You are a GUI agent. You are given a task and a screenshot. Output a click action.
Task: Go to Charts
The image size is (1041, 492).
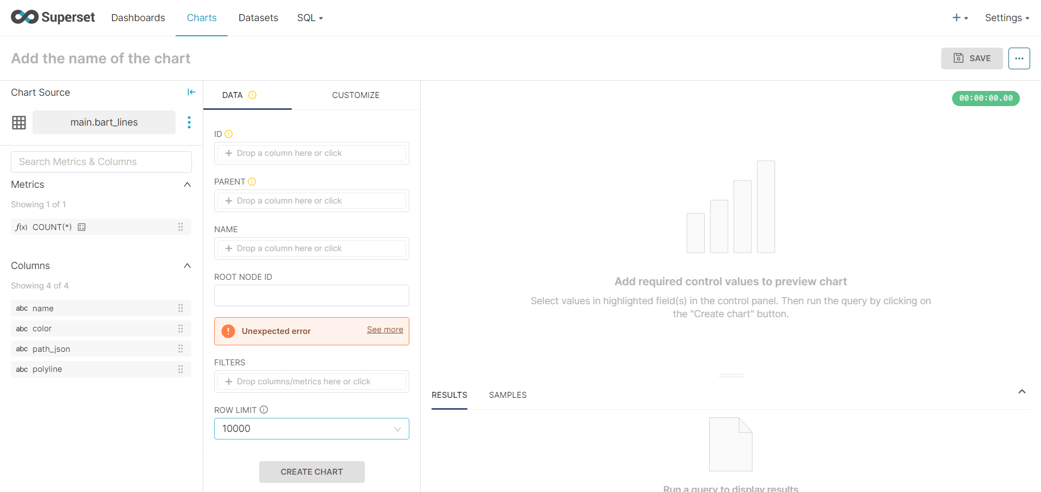202,18
